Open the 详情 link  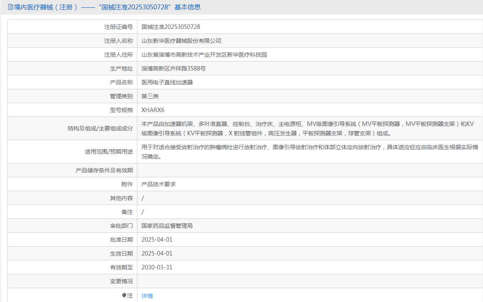point(147,296)
